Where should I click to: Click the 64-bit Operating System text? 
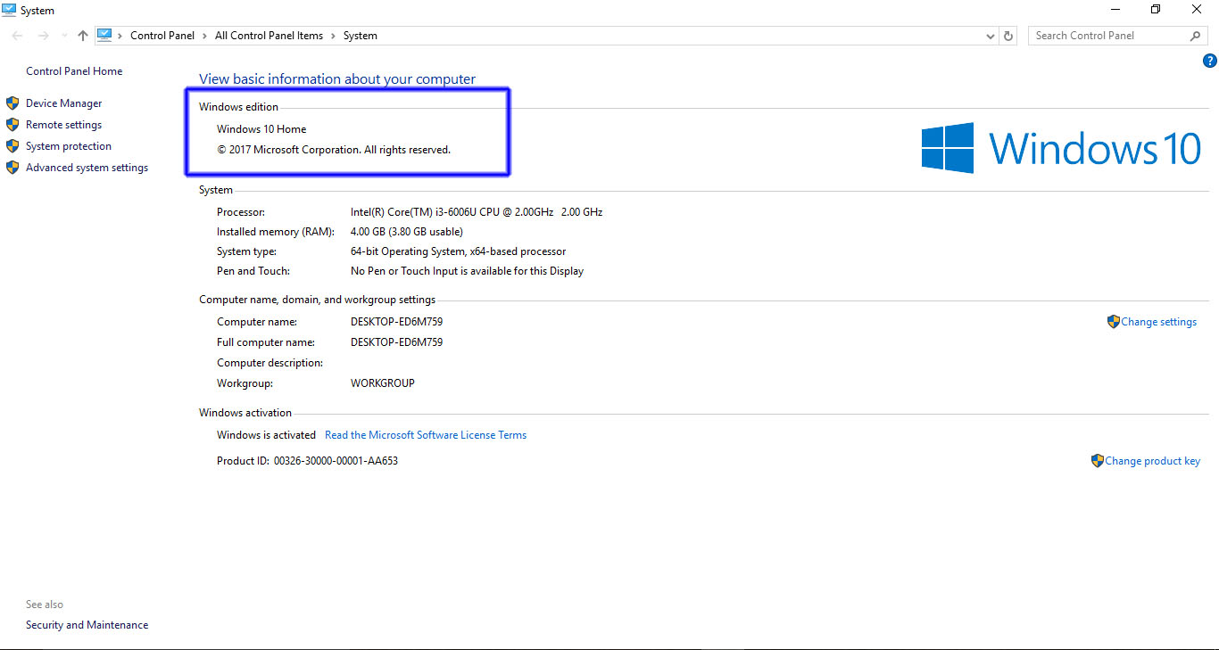click(x=459, y=251)
